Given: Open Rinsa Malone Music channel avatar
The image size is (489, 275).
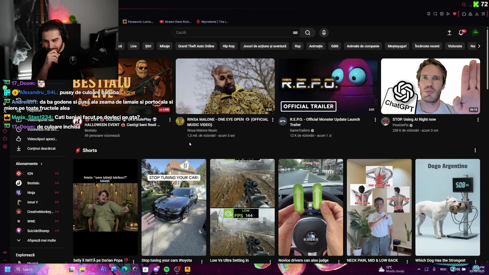Looking at the screenshot, I should (180, 121).
